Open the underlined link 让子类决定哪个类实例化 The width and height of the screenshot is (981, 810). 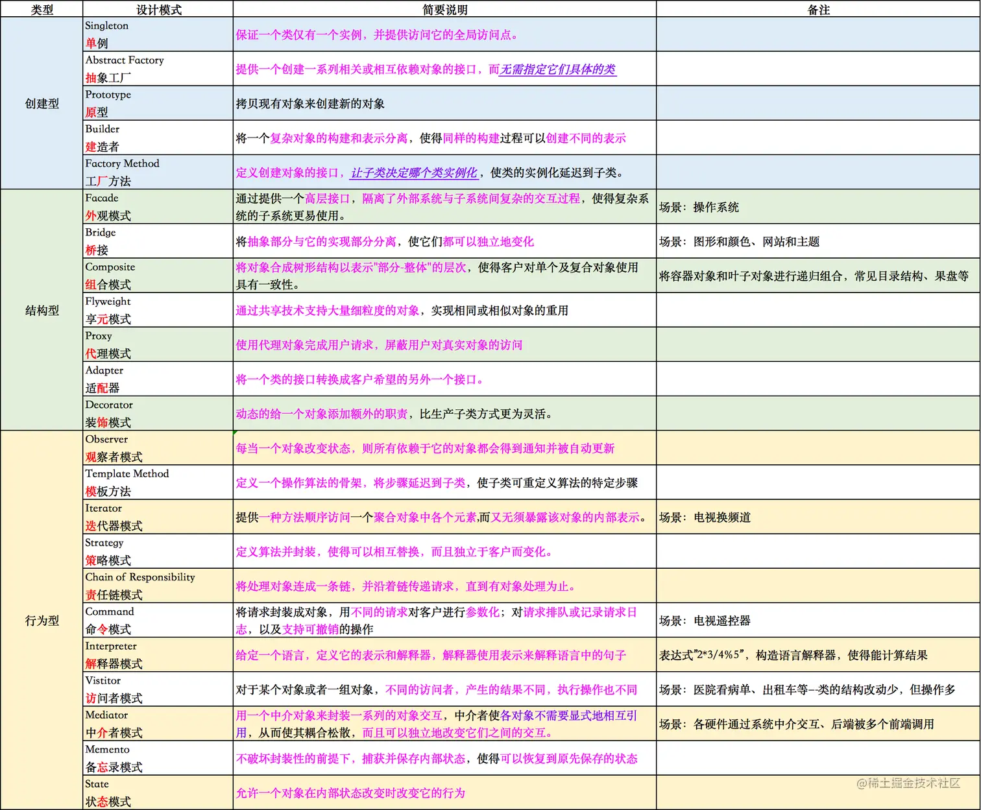click(x=414, y=173)
